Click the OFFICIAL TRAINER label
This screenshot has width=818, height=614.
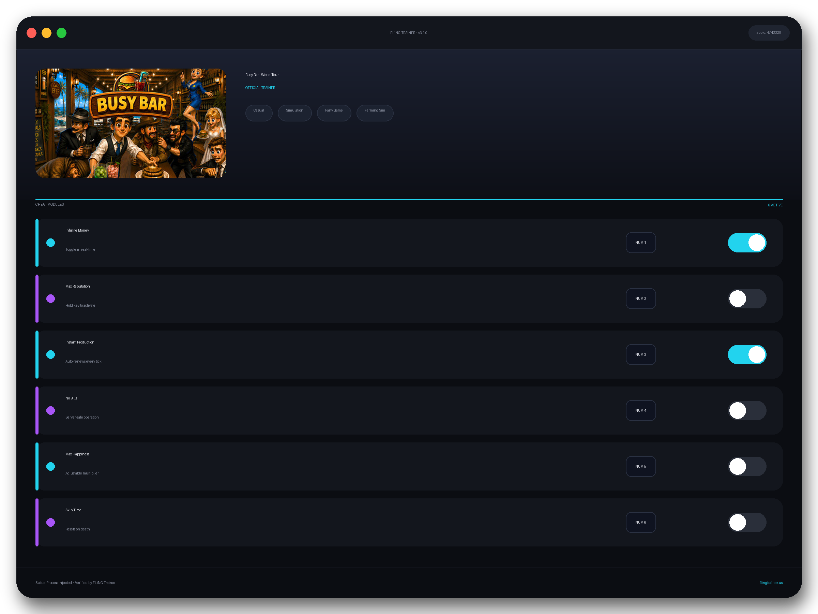(x=260, y=88)
